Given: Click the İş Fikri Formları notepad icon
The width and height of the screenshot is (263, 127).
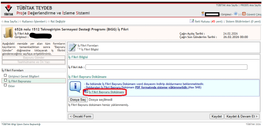Looking at the screenshot, I should pos(72,47).
